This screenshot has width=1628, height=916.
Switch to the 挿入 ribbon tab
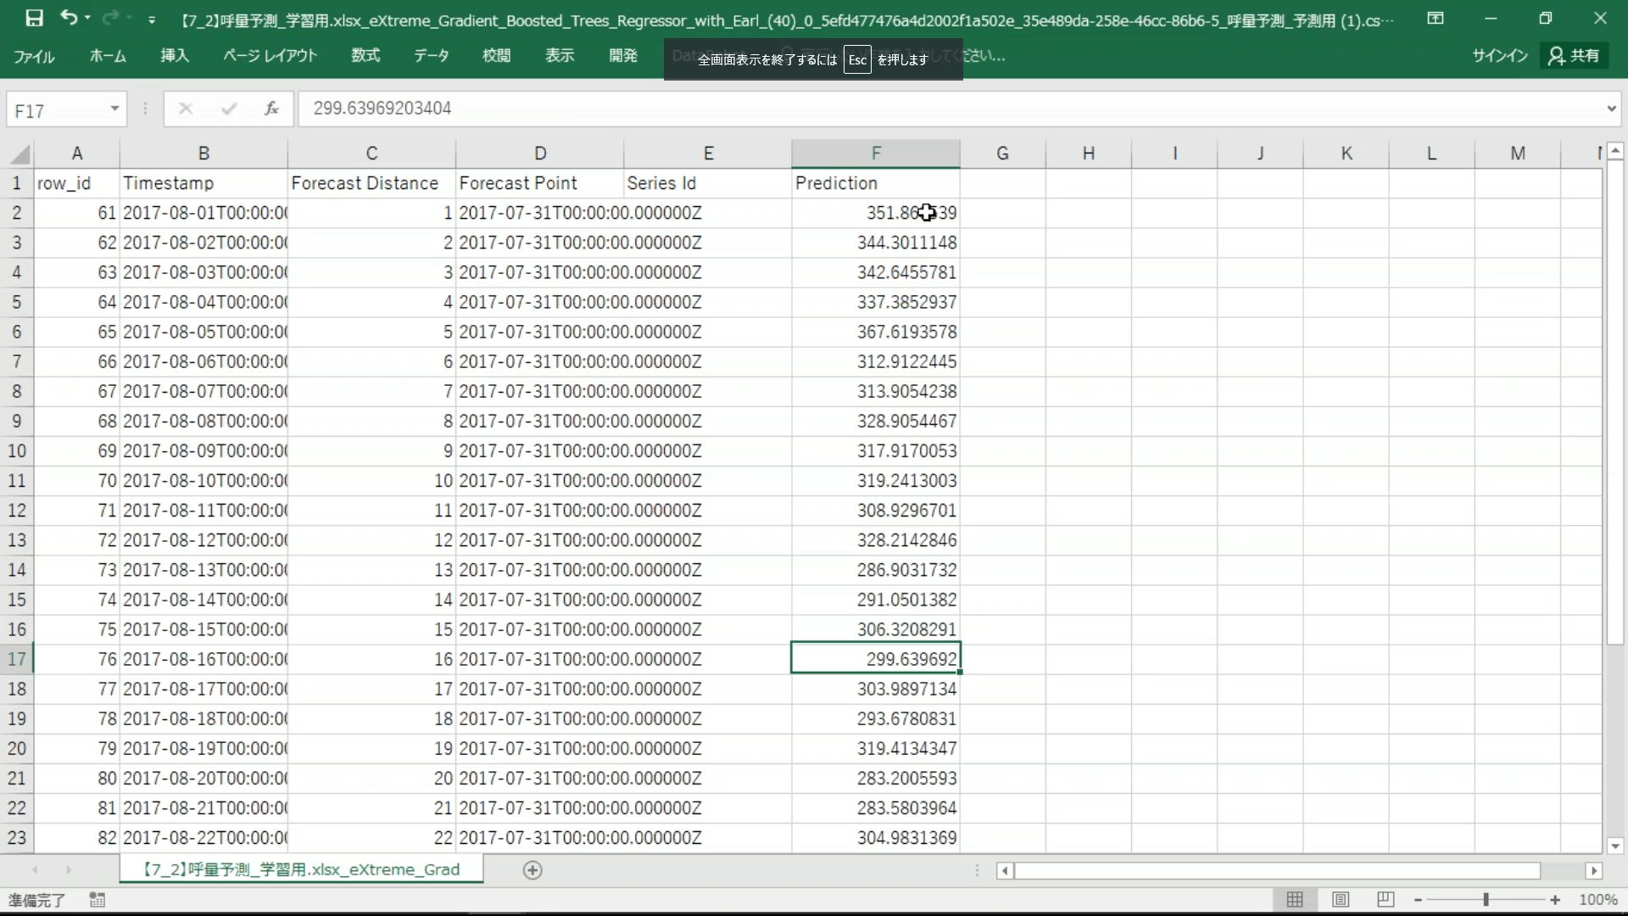click(175, 56)
